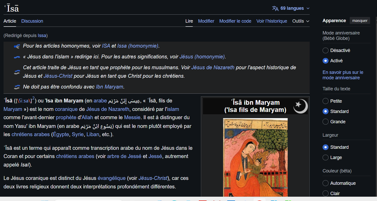Open the arabe link

pos(100,100)
